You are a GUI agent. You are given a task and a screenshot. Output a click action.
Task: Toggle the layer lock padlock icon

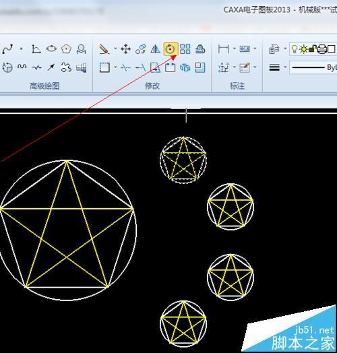coord(313,49)
